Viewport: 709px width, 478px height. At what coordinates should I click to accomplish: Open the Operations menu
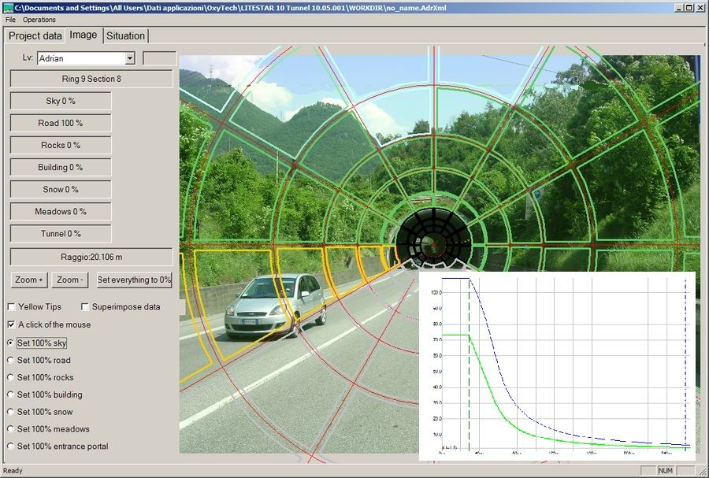pyautogui.click(x=39, y=20)
